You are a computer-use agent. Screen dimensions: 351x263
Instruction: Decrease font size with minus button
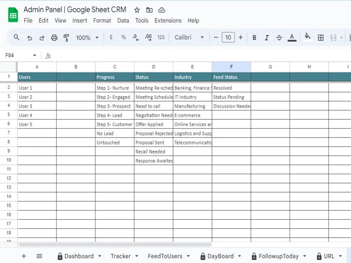[x=216, y=38]
